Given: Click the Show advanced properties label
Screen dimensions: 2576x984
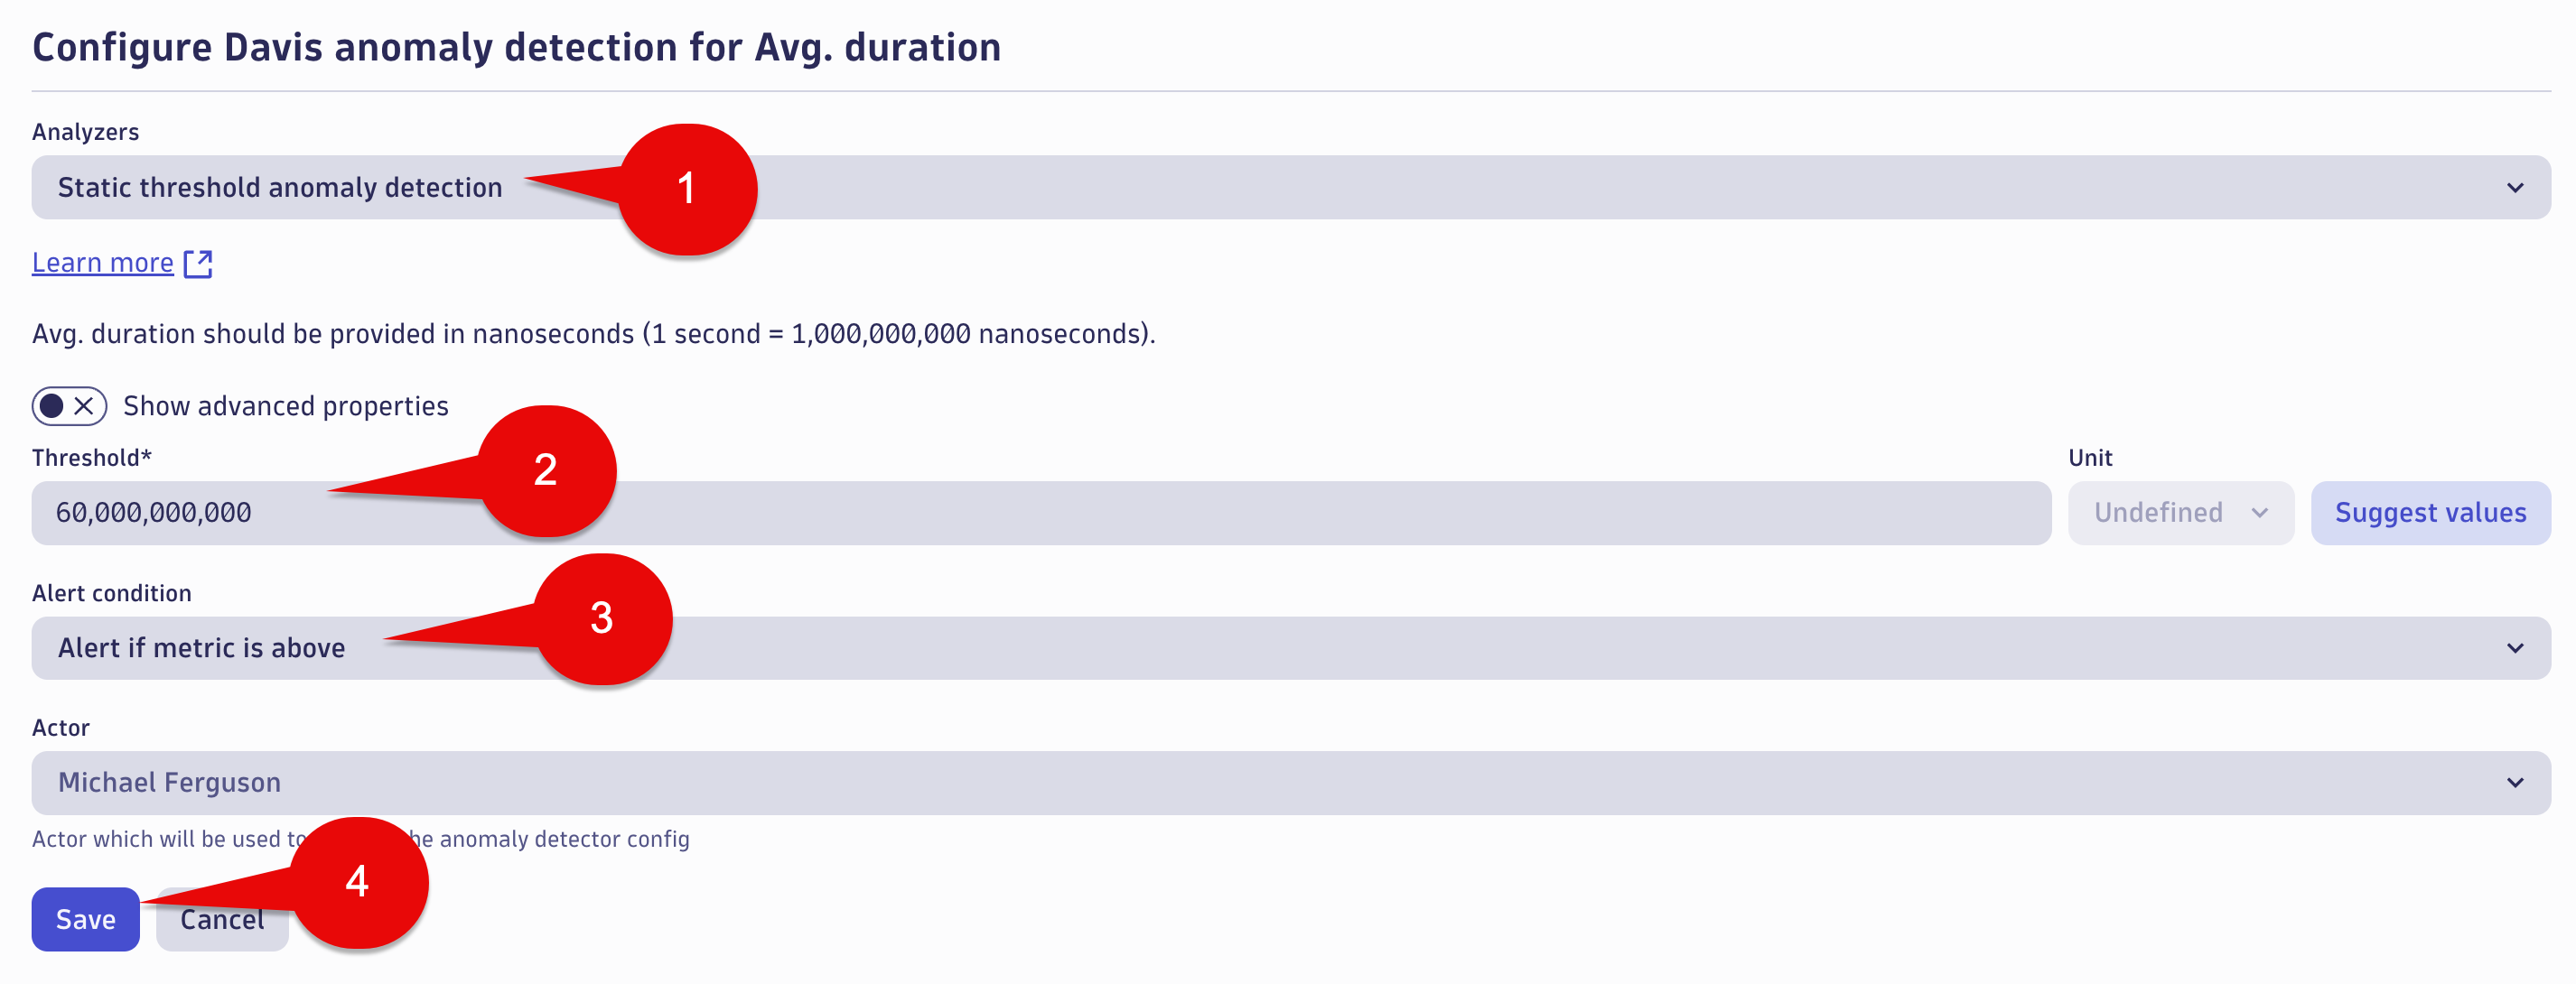Looking at the screenshot, I should point(285,406).
